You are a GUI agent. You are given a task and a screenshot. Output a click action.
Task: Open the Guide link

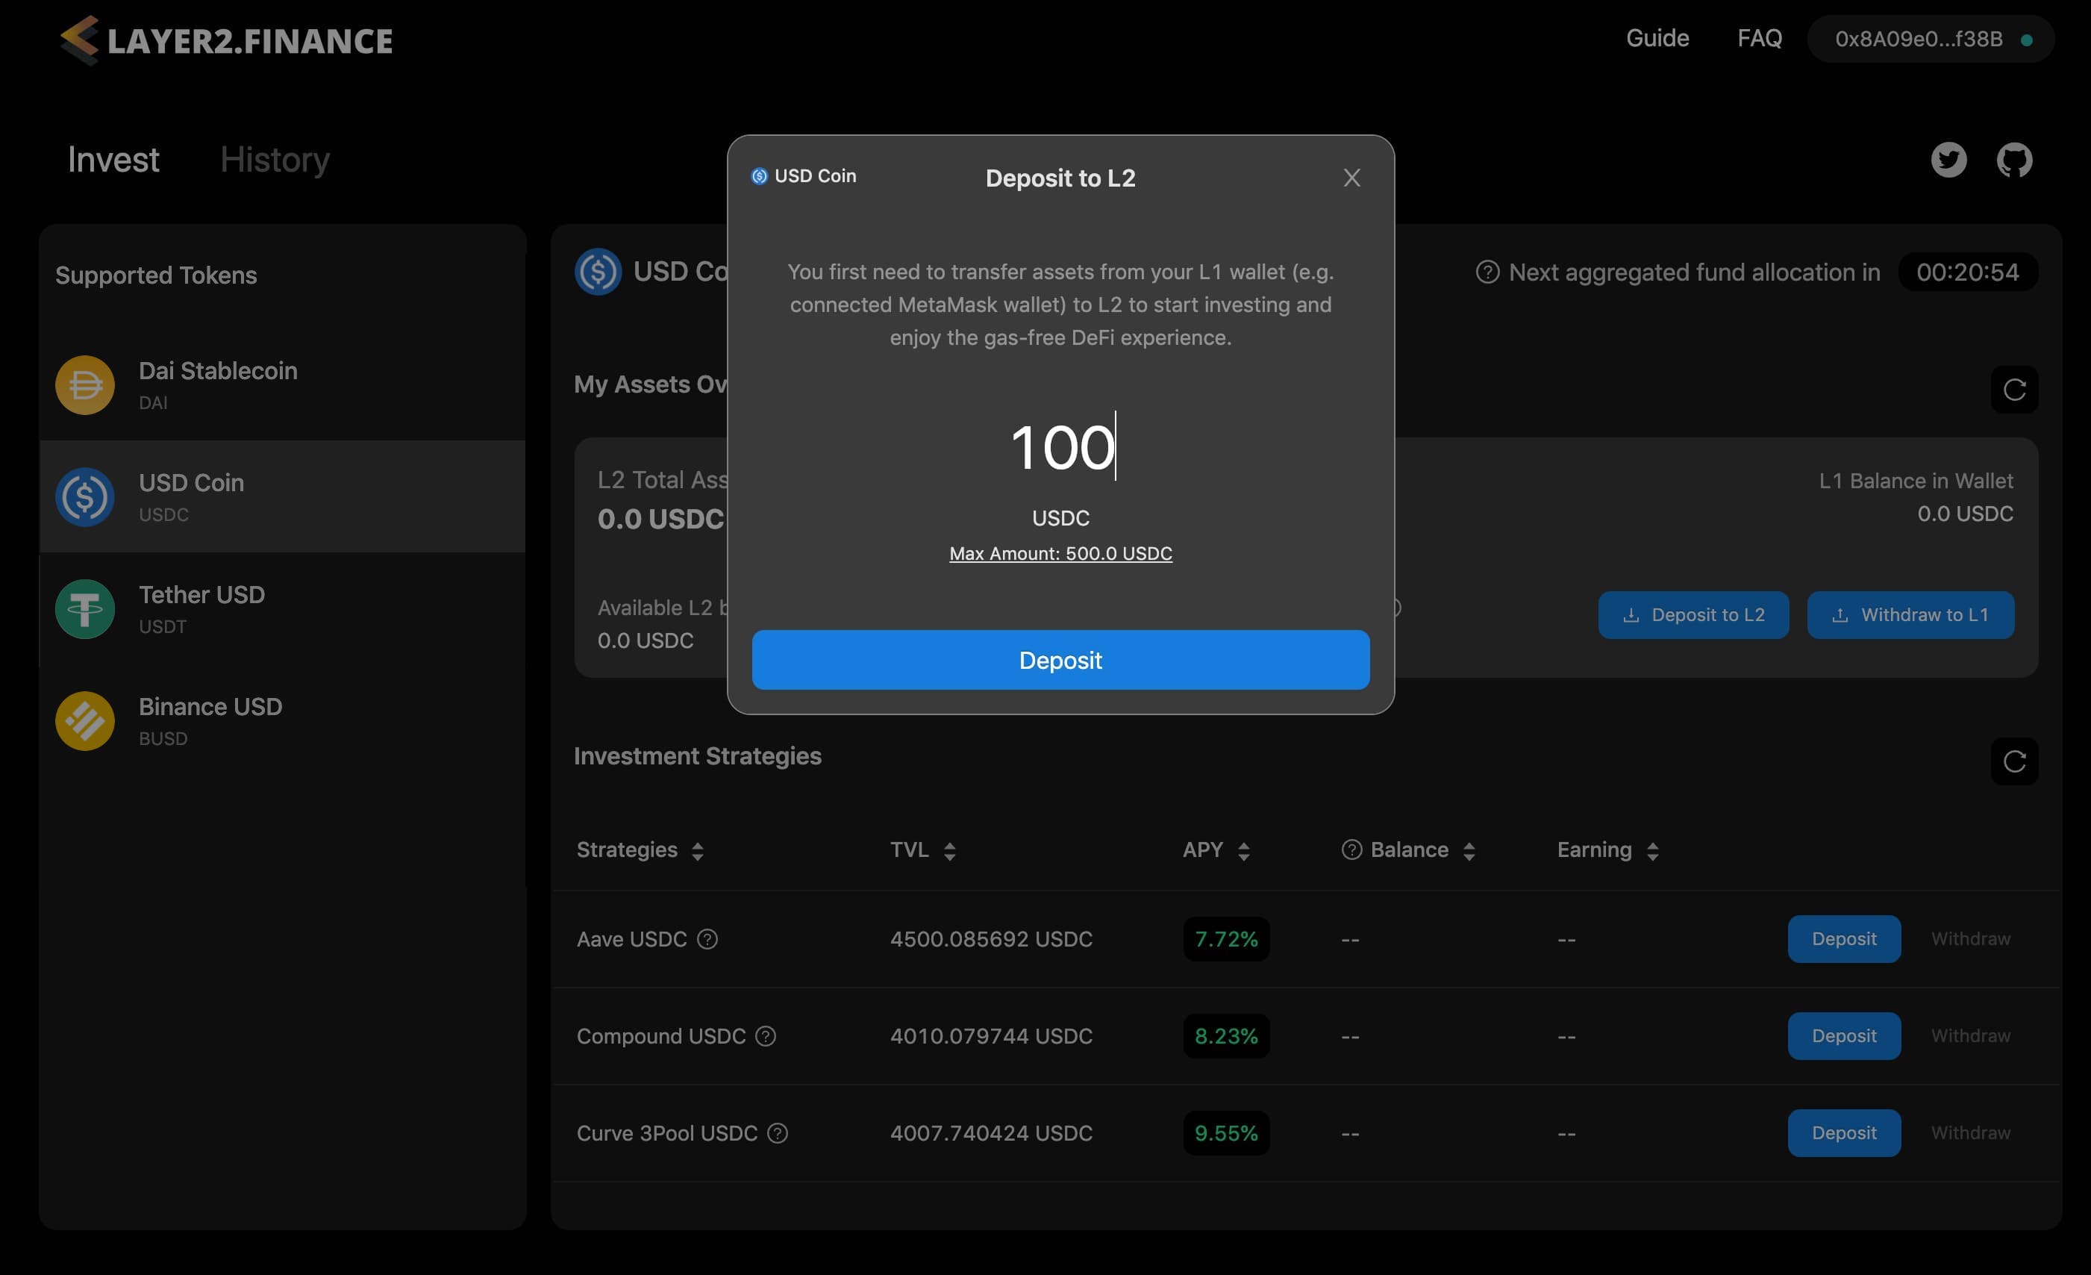(1657, 38)
